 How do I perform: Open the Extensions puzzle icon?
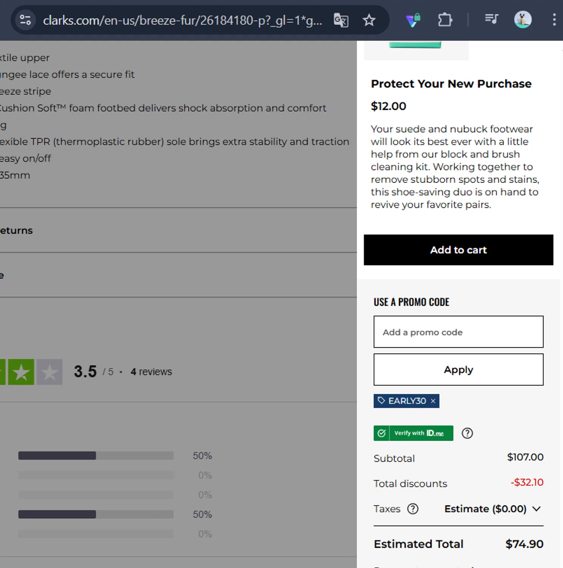coord(445,20)
